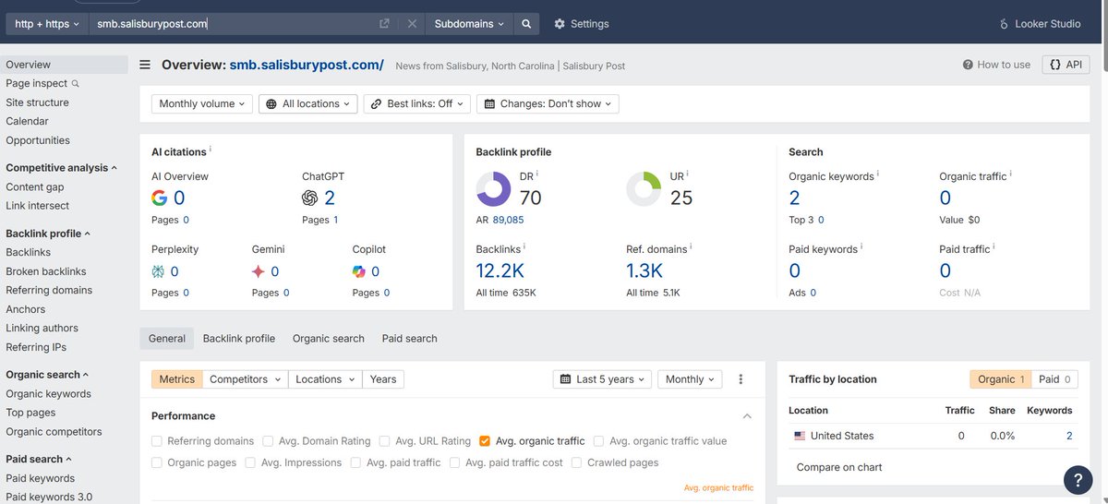Switch to the Paid search tab

[x=410, y=339]
